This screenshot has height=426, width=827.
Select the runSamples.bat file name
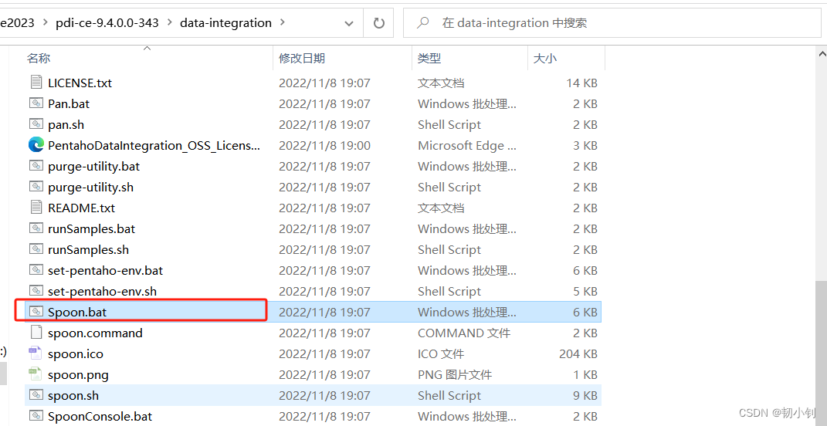coord(91,228)
